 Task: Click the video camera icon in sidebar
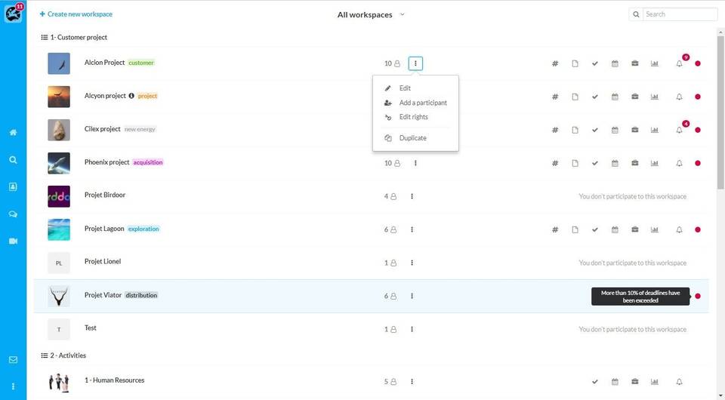coord(13,241)
